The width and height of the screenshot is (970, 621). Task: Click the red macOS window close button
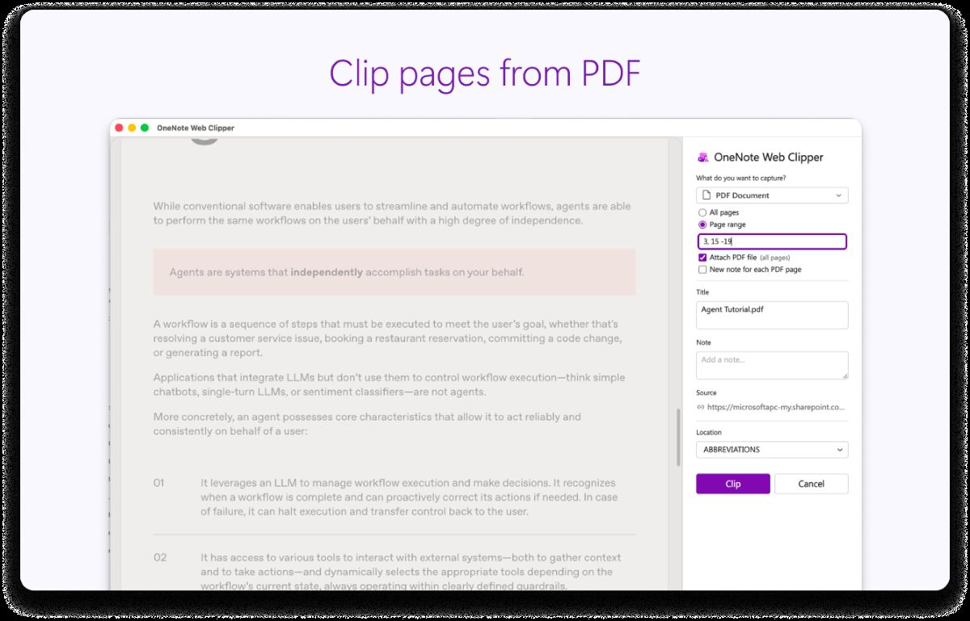pos(119,128)
